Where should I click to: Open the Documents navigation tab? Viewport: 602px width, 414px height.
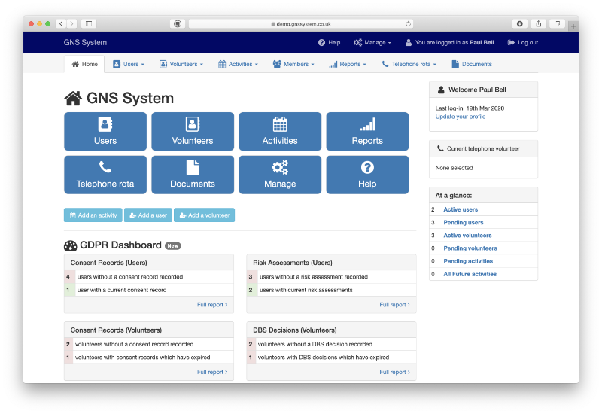pos(472,64)
